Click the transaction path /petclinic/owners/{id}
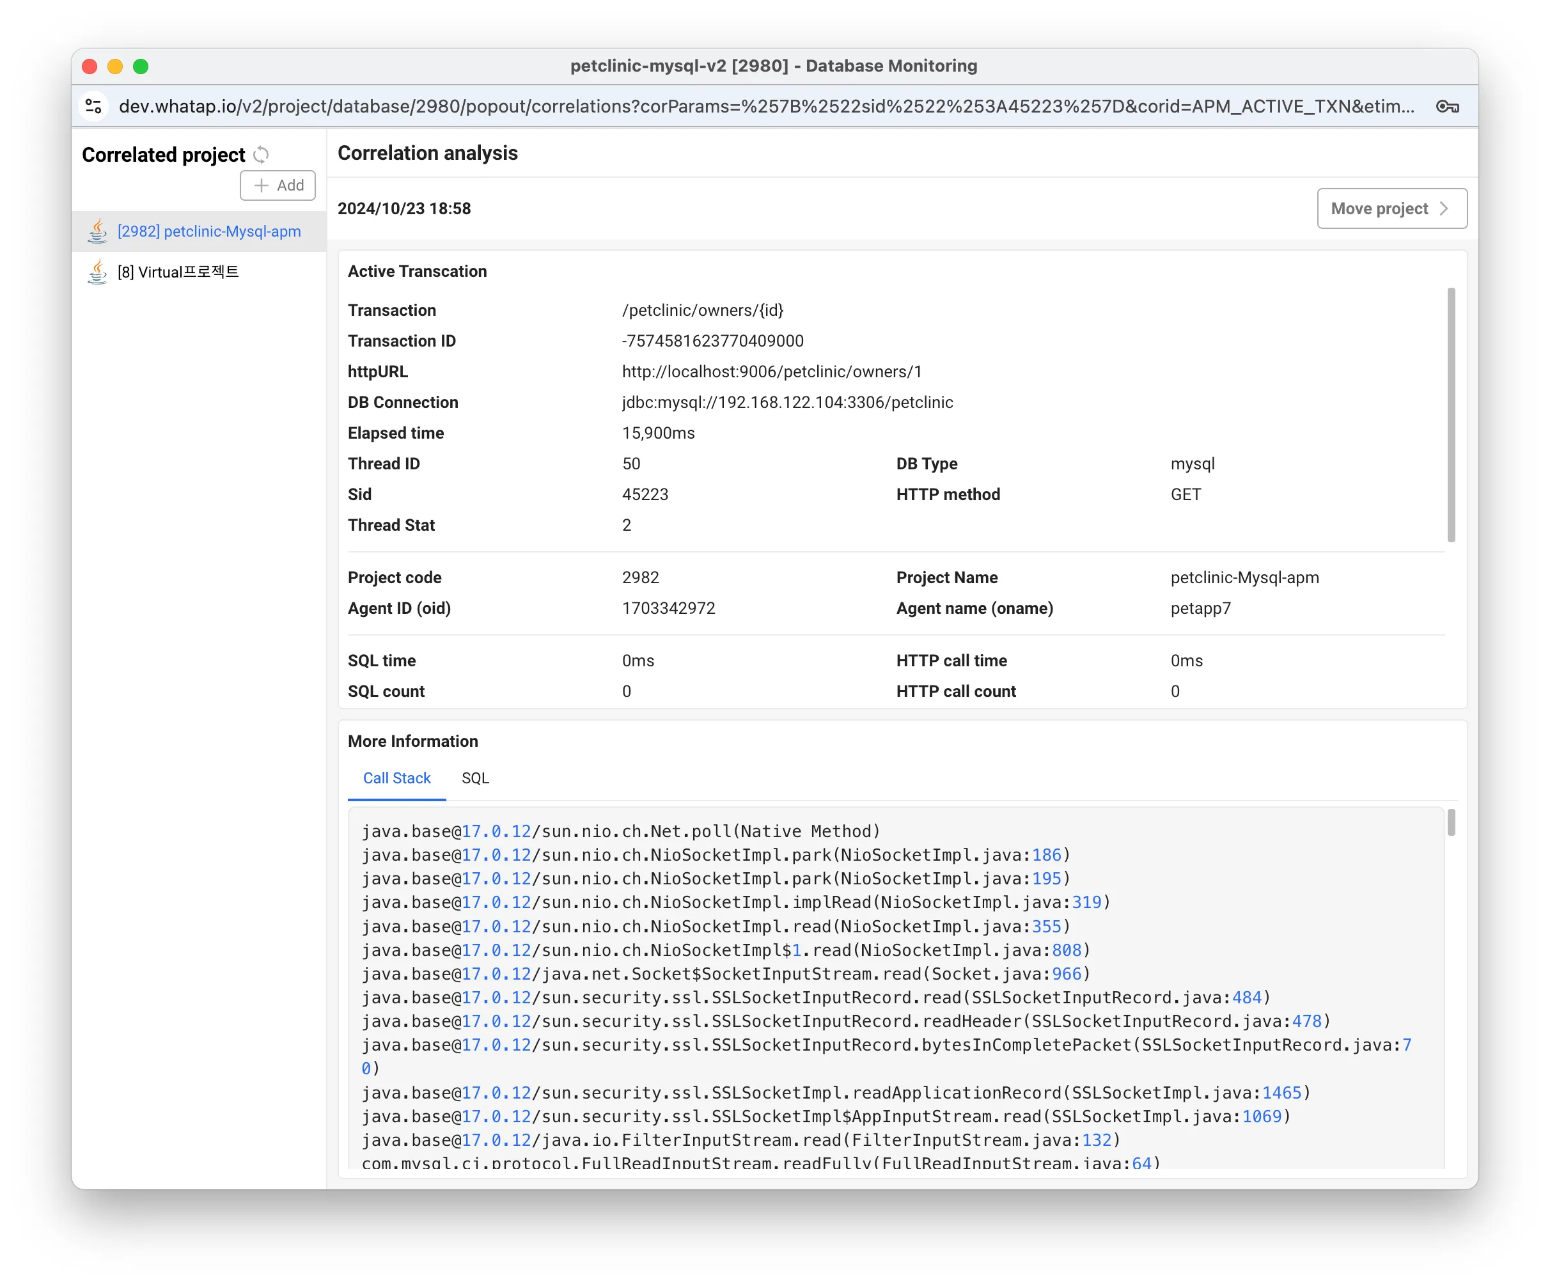Image resolution: width=1550 pixels, height=1284 pixels. [703, 311]
